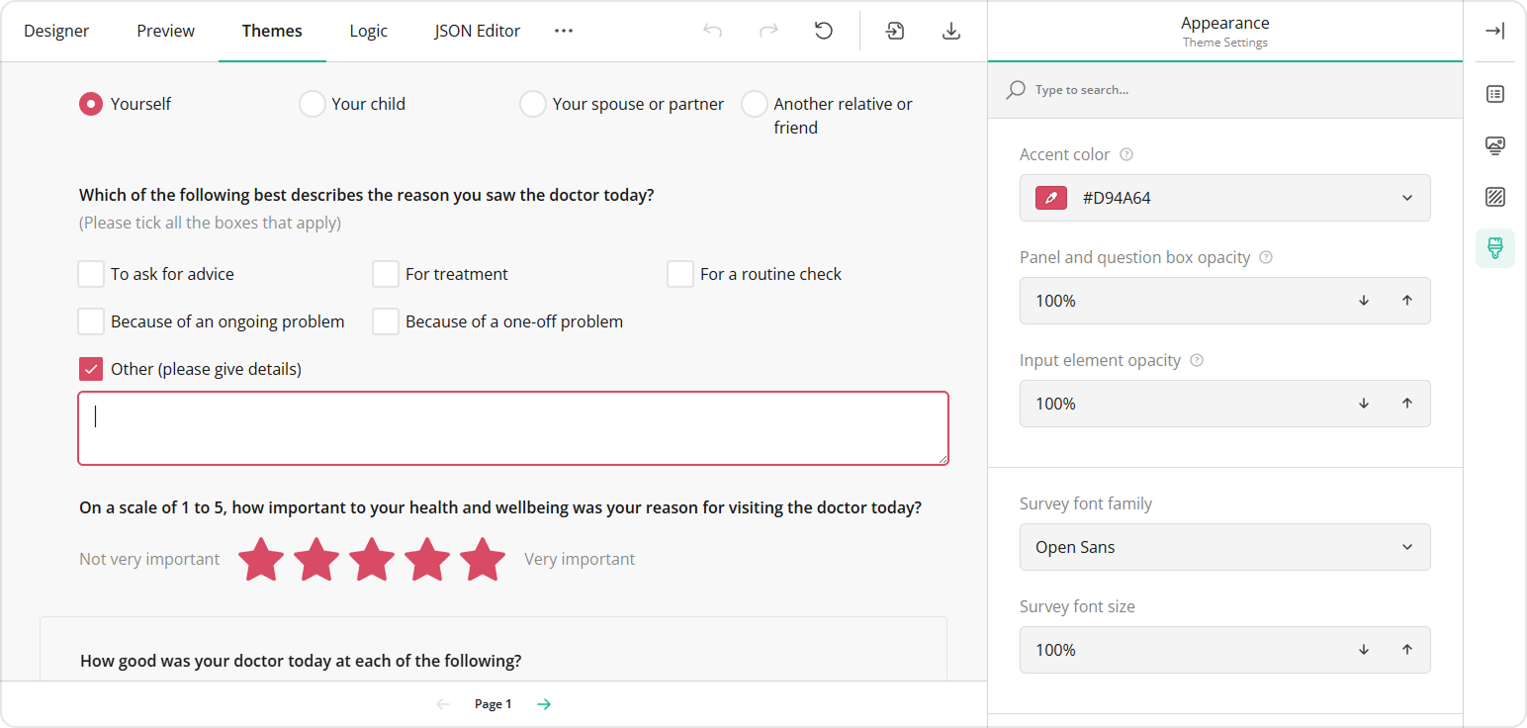Open the JSON Editor tab
1527x728 pixels.
pyautogui.click(x=477, y=31)
